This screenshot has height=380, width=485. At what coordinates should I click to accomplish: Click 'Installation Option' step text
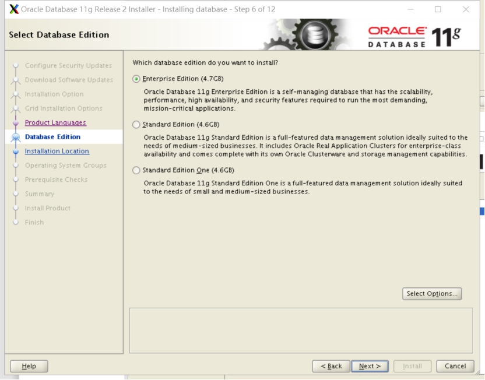tap(54, 94)
